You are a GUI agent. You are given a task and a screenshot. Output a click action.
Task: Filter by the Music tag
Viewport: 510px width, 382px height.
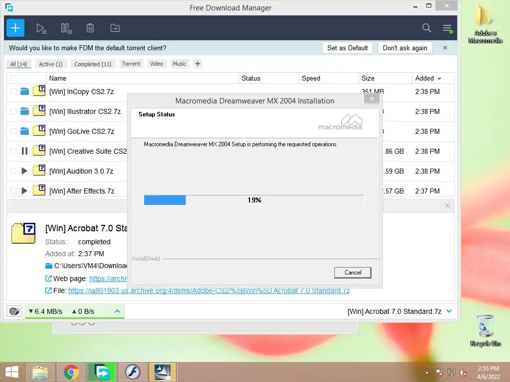(179, 64)
